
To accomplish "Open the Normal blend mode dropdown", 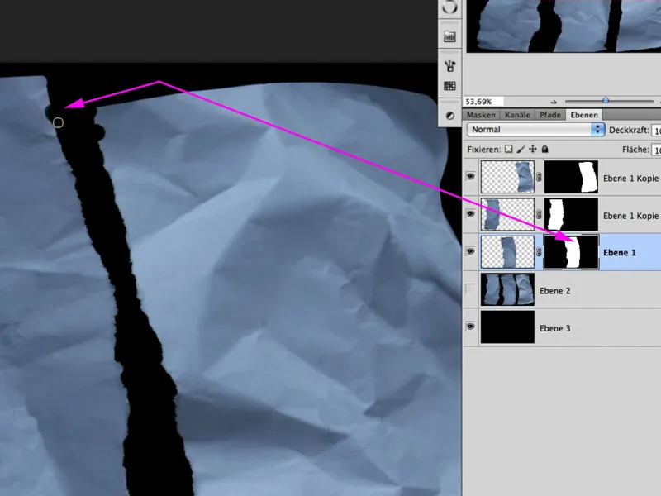I will (535, 129).
